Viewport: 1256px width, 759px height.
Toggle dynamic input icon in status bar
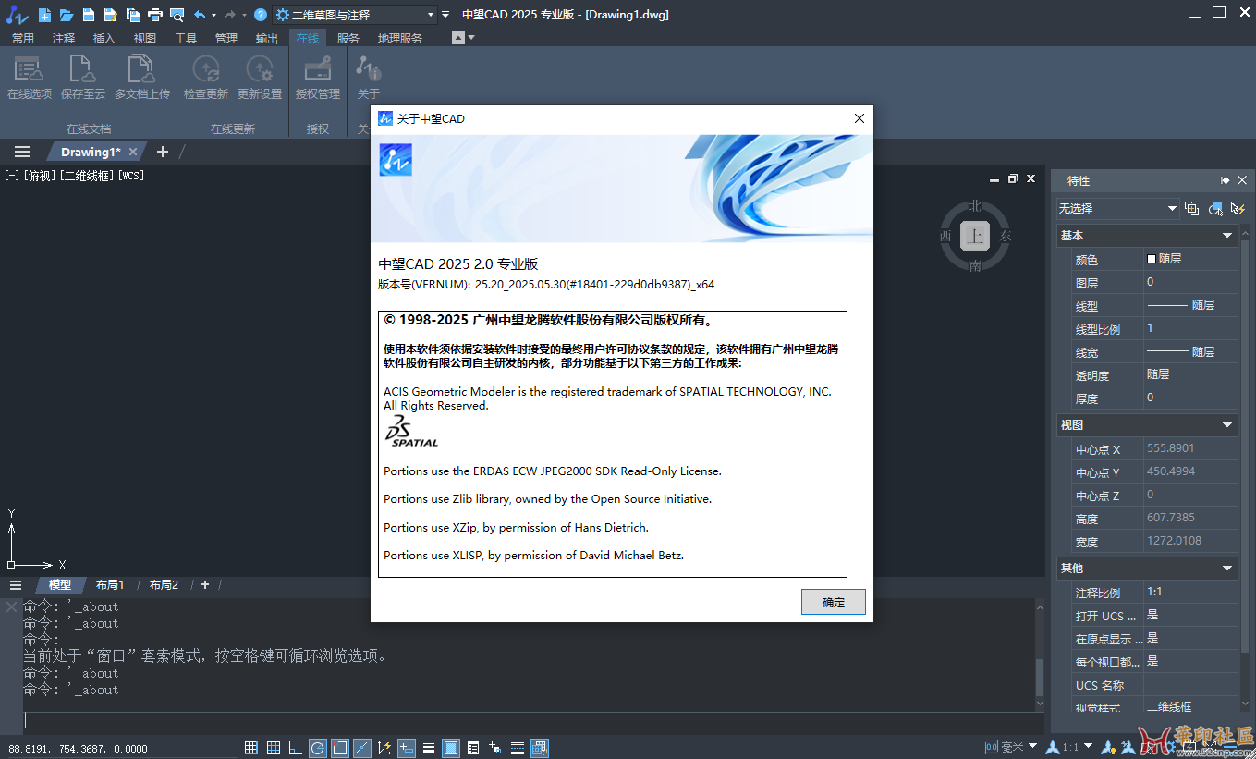tap(407, 748)
